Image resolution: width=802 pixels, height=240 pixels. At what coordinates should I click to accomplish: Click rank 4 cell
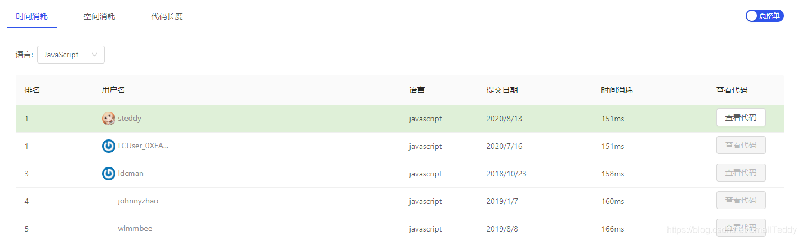click(x=26, y=202)
